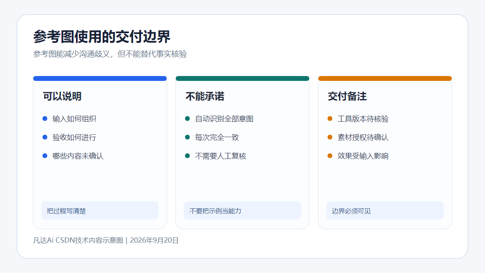485x273 pixels.
Task: Click the 不要把示例当能力 note box
Action: click(242, 211)
